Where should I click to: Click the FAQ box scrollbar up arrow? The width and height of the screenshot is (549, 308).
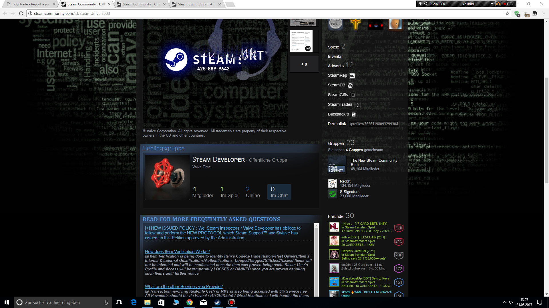point(316,226)
